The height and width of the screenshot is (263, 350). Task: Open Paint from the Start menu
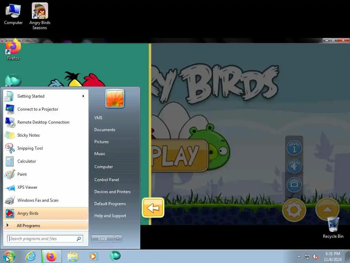46,174
